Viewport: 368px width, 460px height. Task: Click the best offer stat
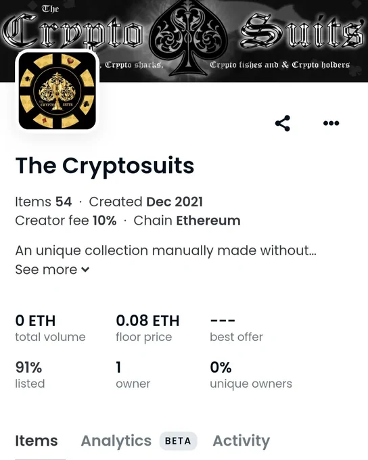click(236, 329)
